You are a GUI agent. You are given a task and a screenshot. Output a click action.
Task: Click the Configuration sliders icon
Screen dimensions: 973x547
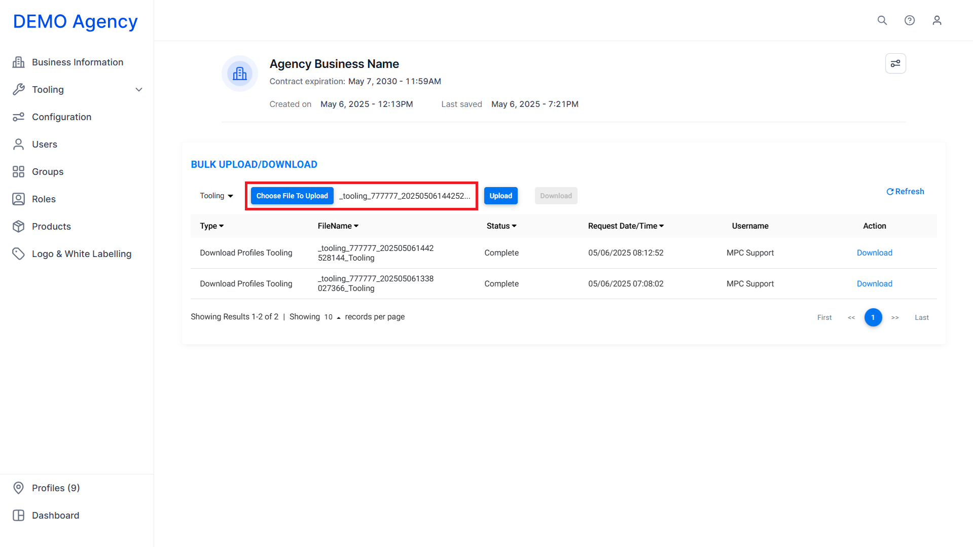click(19, 117)
